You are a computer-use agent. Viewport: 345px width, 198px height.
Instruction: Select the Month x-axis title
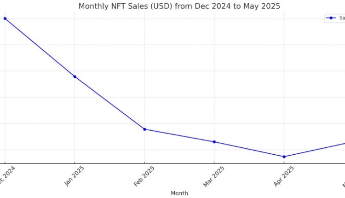point(179,193)
